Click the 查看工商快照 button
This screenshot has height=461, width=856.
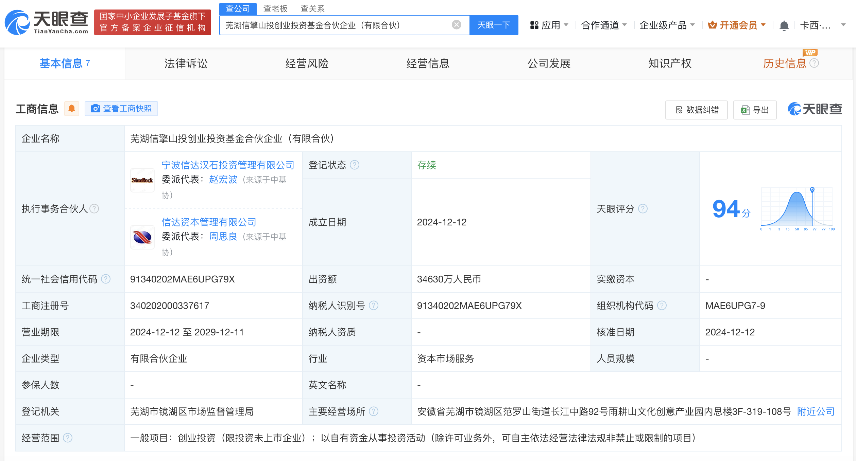point(121,109)
